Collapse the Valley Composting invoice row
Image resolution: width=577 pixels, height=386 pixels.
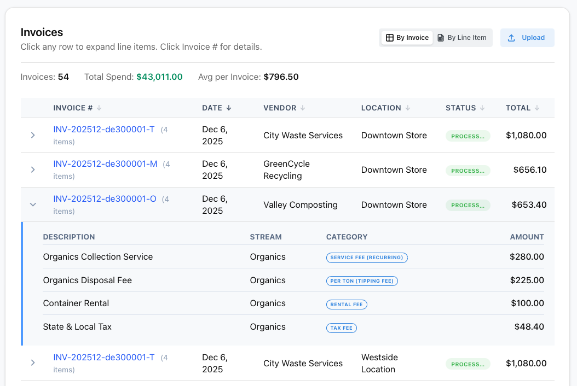tap(33, 204)
